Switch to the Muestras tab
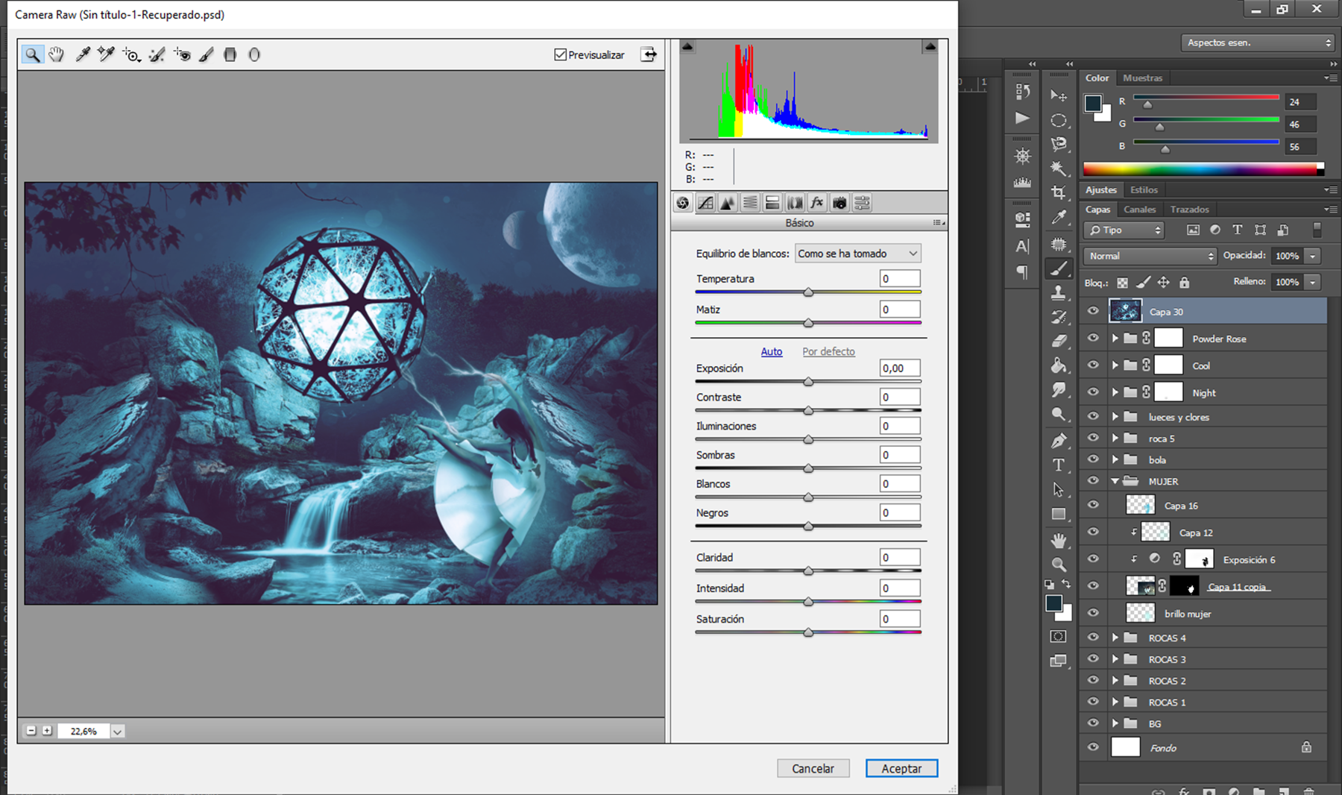Image resolution: width=1342 pixels, height=795 pixels. coord(1142,78)
